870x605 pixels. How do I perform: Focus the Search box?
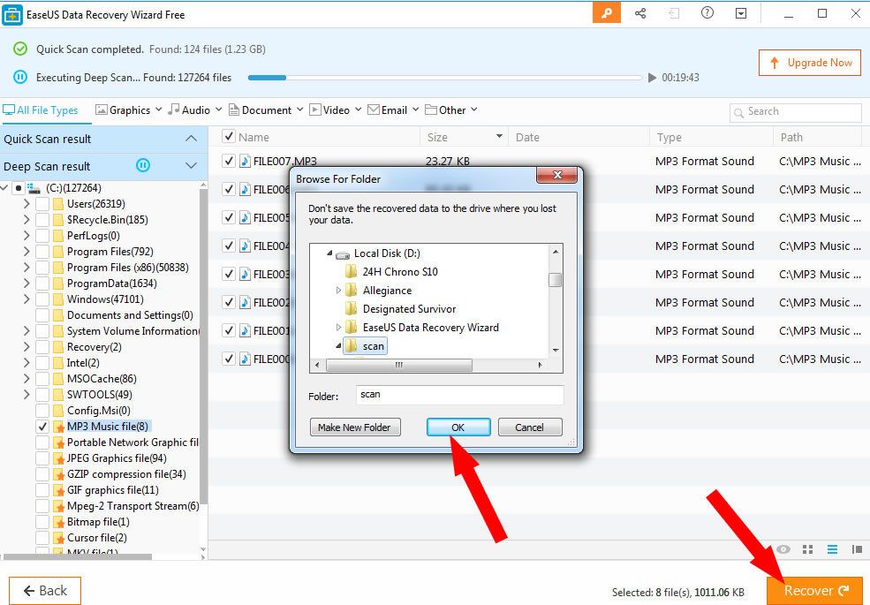[796, 112]
